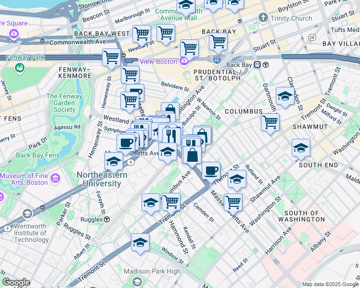Open the Madison Park High school pin
The height and width of the screenshot is (288, 360).
point(137,282)
